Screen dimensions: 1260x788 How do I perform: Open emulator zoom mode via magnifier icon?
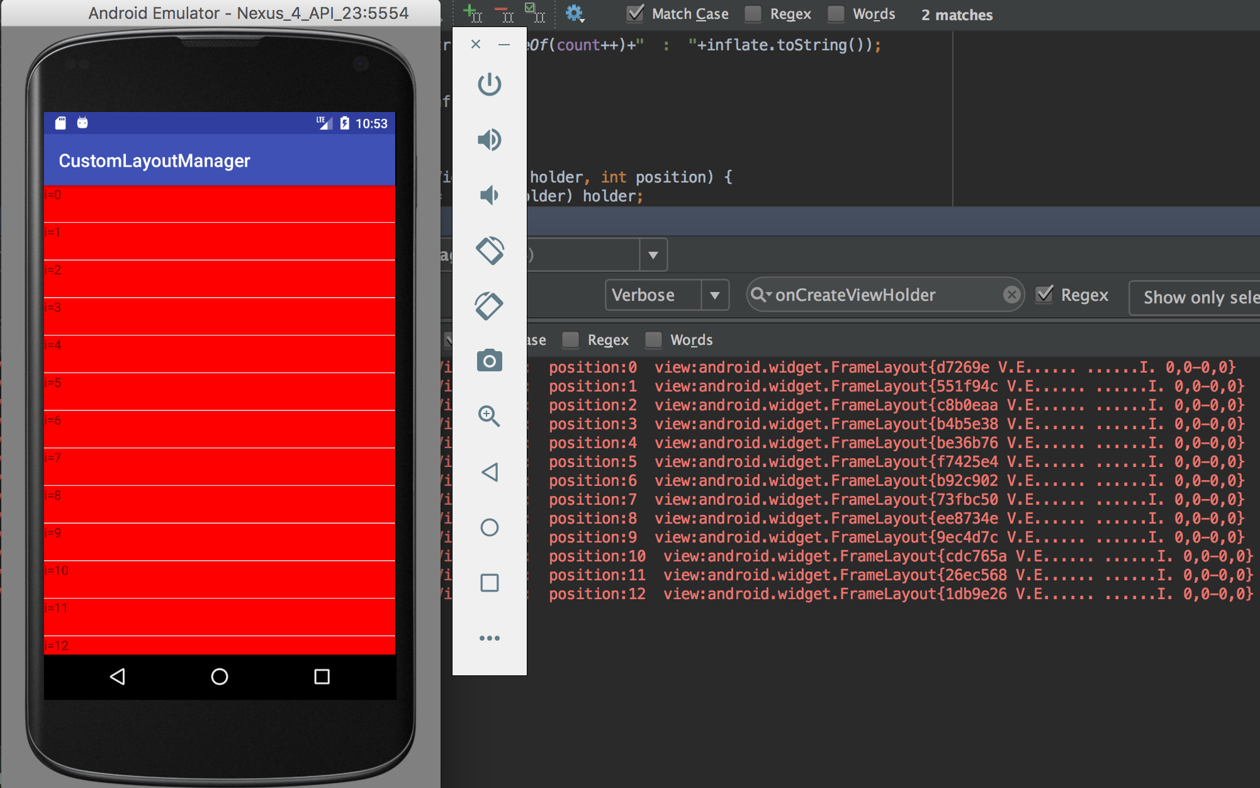coord(490,417)
